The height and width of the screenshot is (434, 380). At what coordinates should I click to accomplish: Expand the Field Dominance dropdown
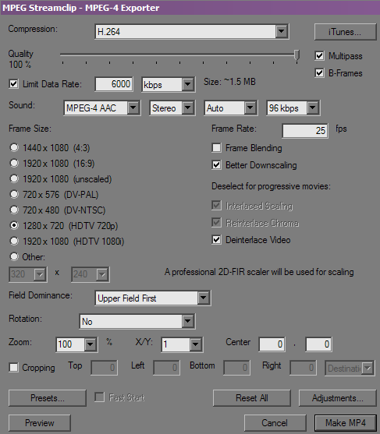click(153, 298)
